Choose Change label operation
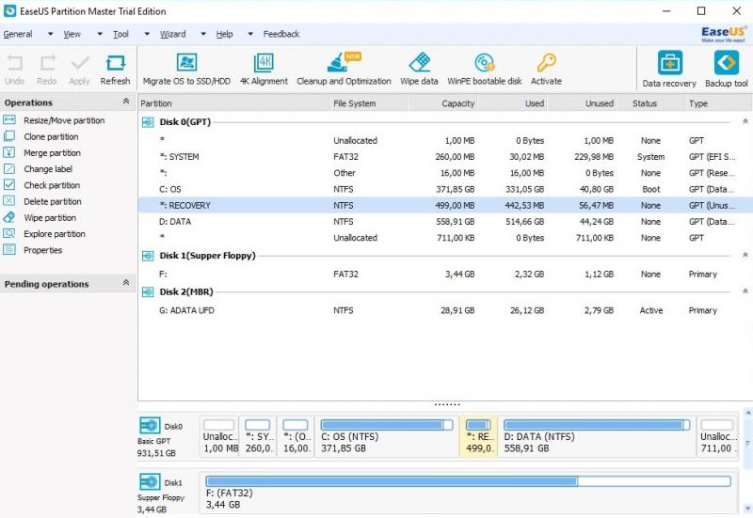 48,169
